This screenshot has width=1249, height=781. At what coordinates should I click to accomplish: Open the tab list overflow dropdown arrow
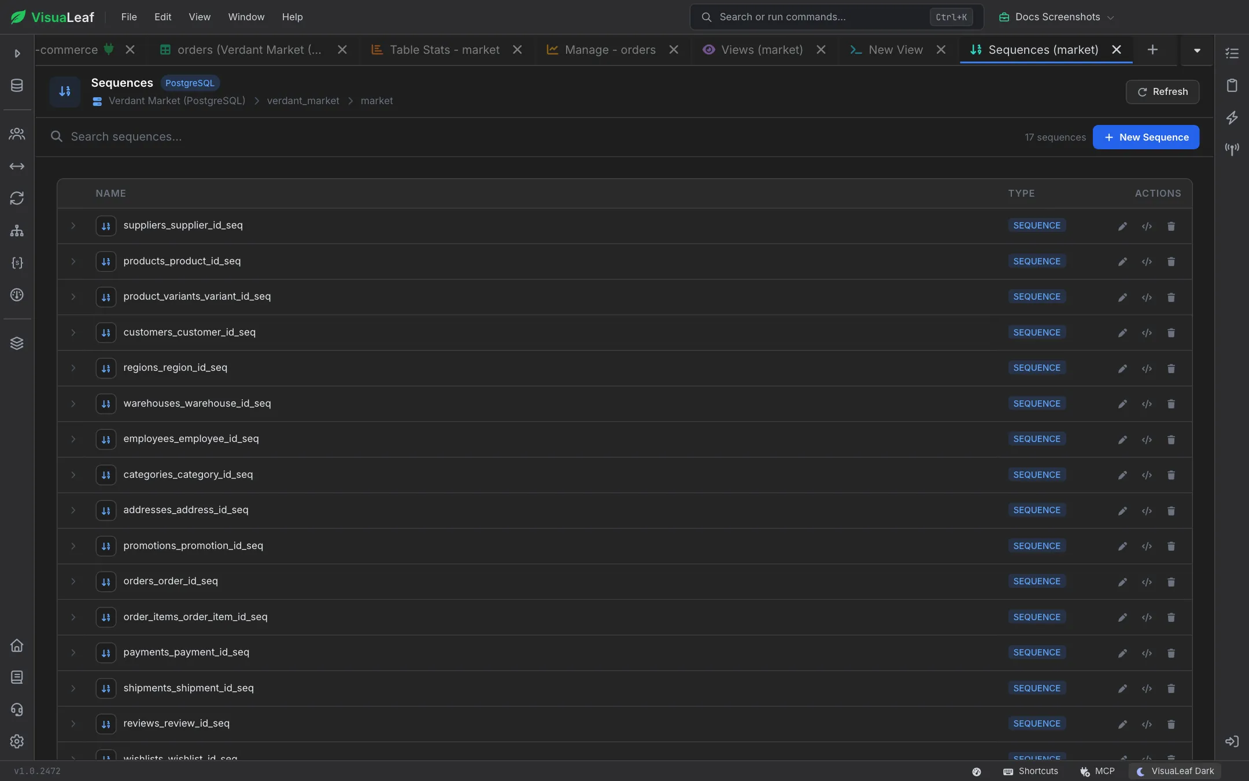(x=1197, y=50)
